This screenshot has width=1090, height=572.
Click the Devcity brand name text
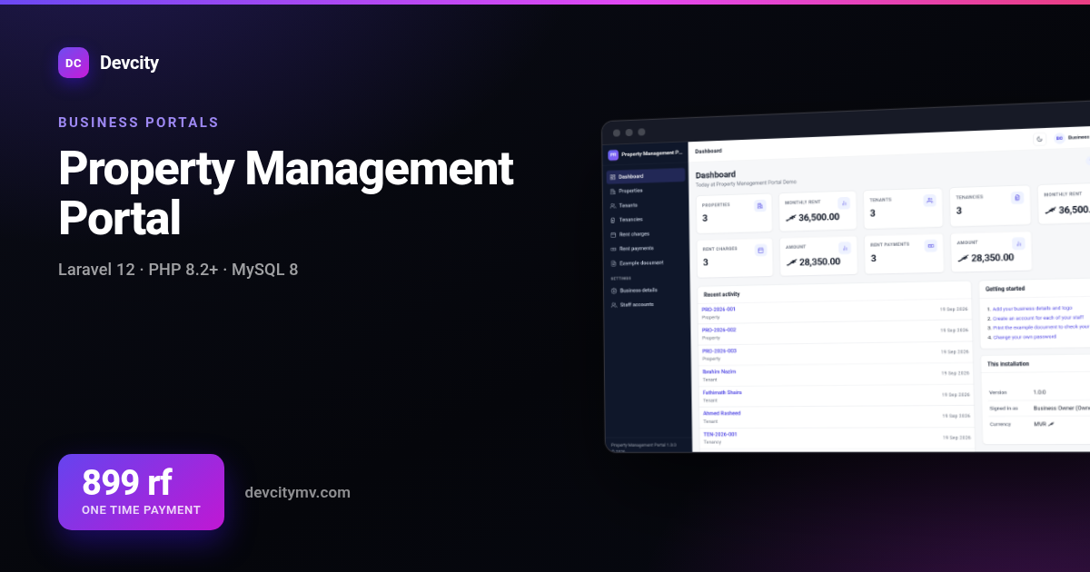tap(129, 63)
